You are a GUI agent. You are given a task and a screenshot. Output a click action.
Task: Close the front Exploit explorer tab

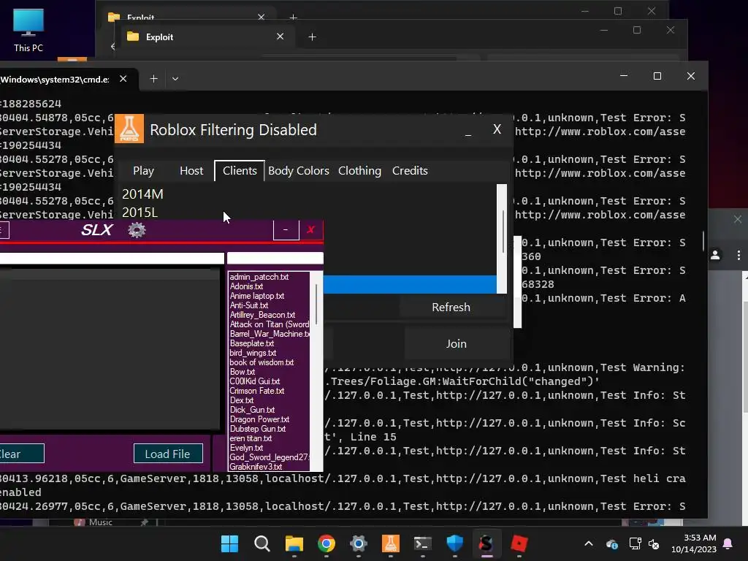pyautogui.click(x=280, y=37)
